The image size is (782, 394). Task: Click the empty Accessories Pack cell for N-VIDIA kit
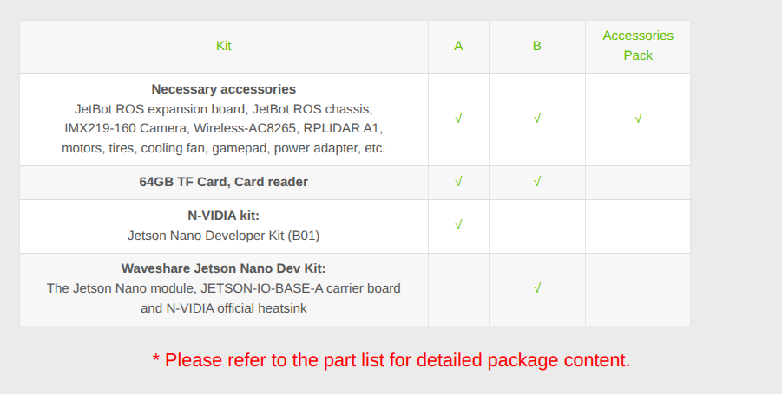tap(638, 226)
